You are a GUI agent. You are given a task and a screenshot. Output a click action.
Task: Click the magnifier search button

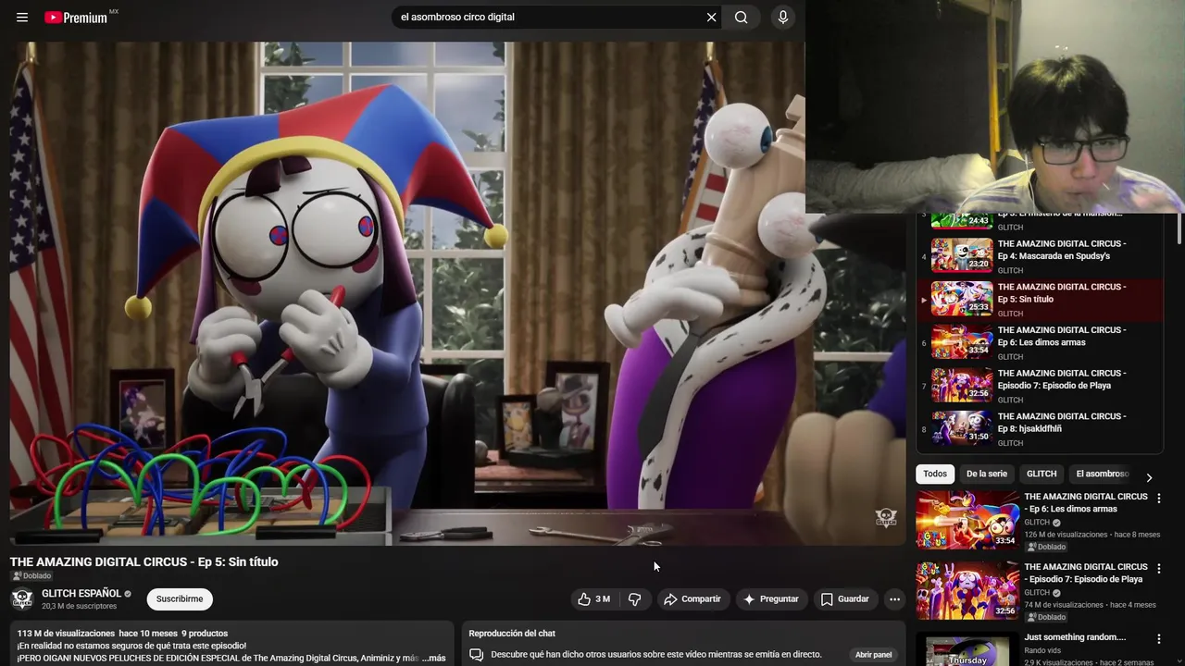coord(742,18)
